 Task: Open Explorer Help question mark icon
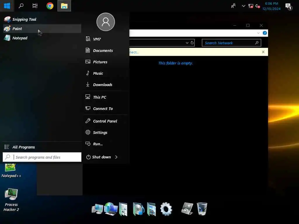265,33
